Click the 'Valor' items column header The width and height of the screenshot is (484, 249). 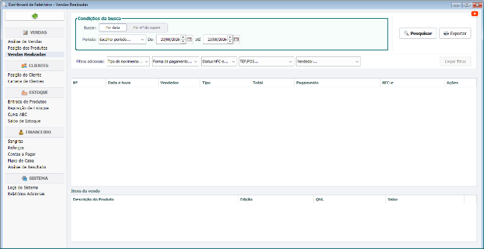(425, 199)
